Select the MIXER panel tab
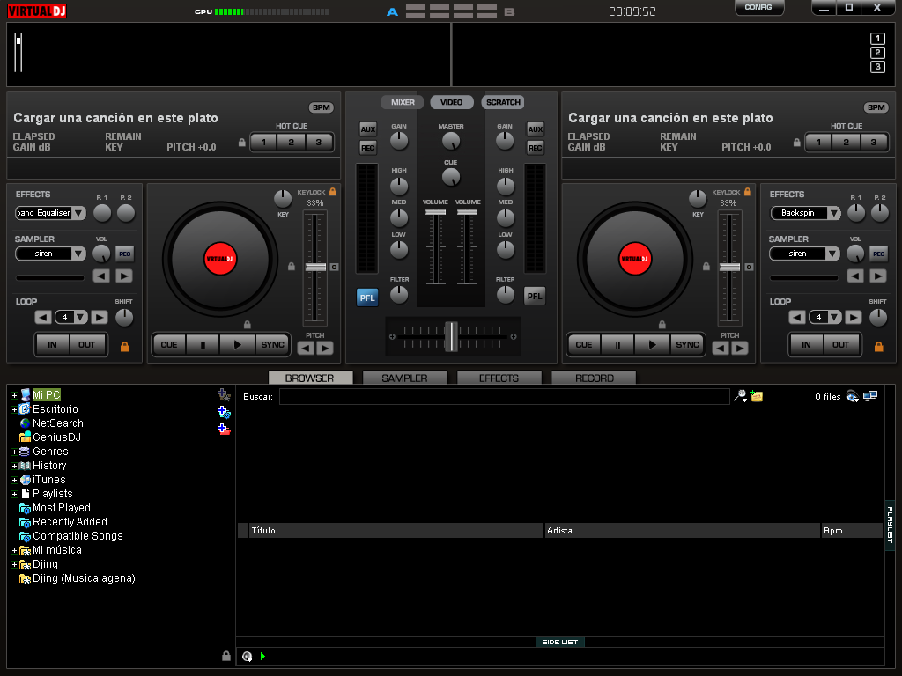 (402, 102)
